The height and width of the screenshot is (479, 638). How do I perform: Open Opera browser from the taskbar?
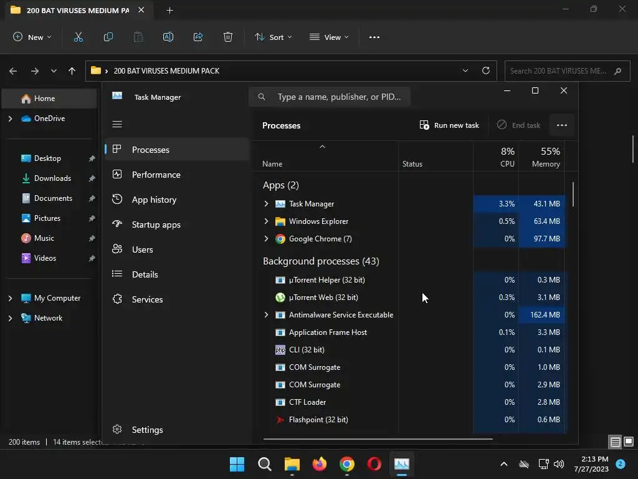[374, 464]
